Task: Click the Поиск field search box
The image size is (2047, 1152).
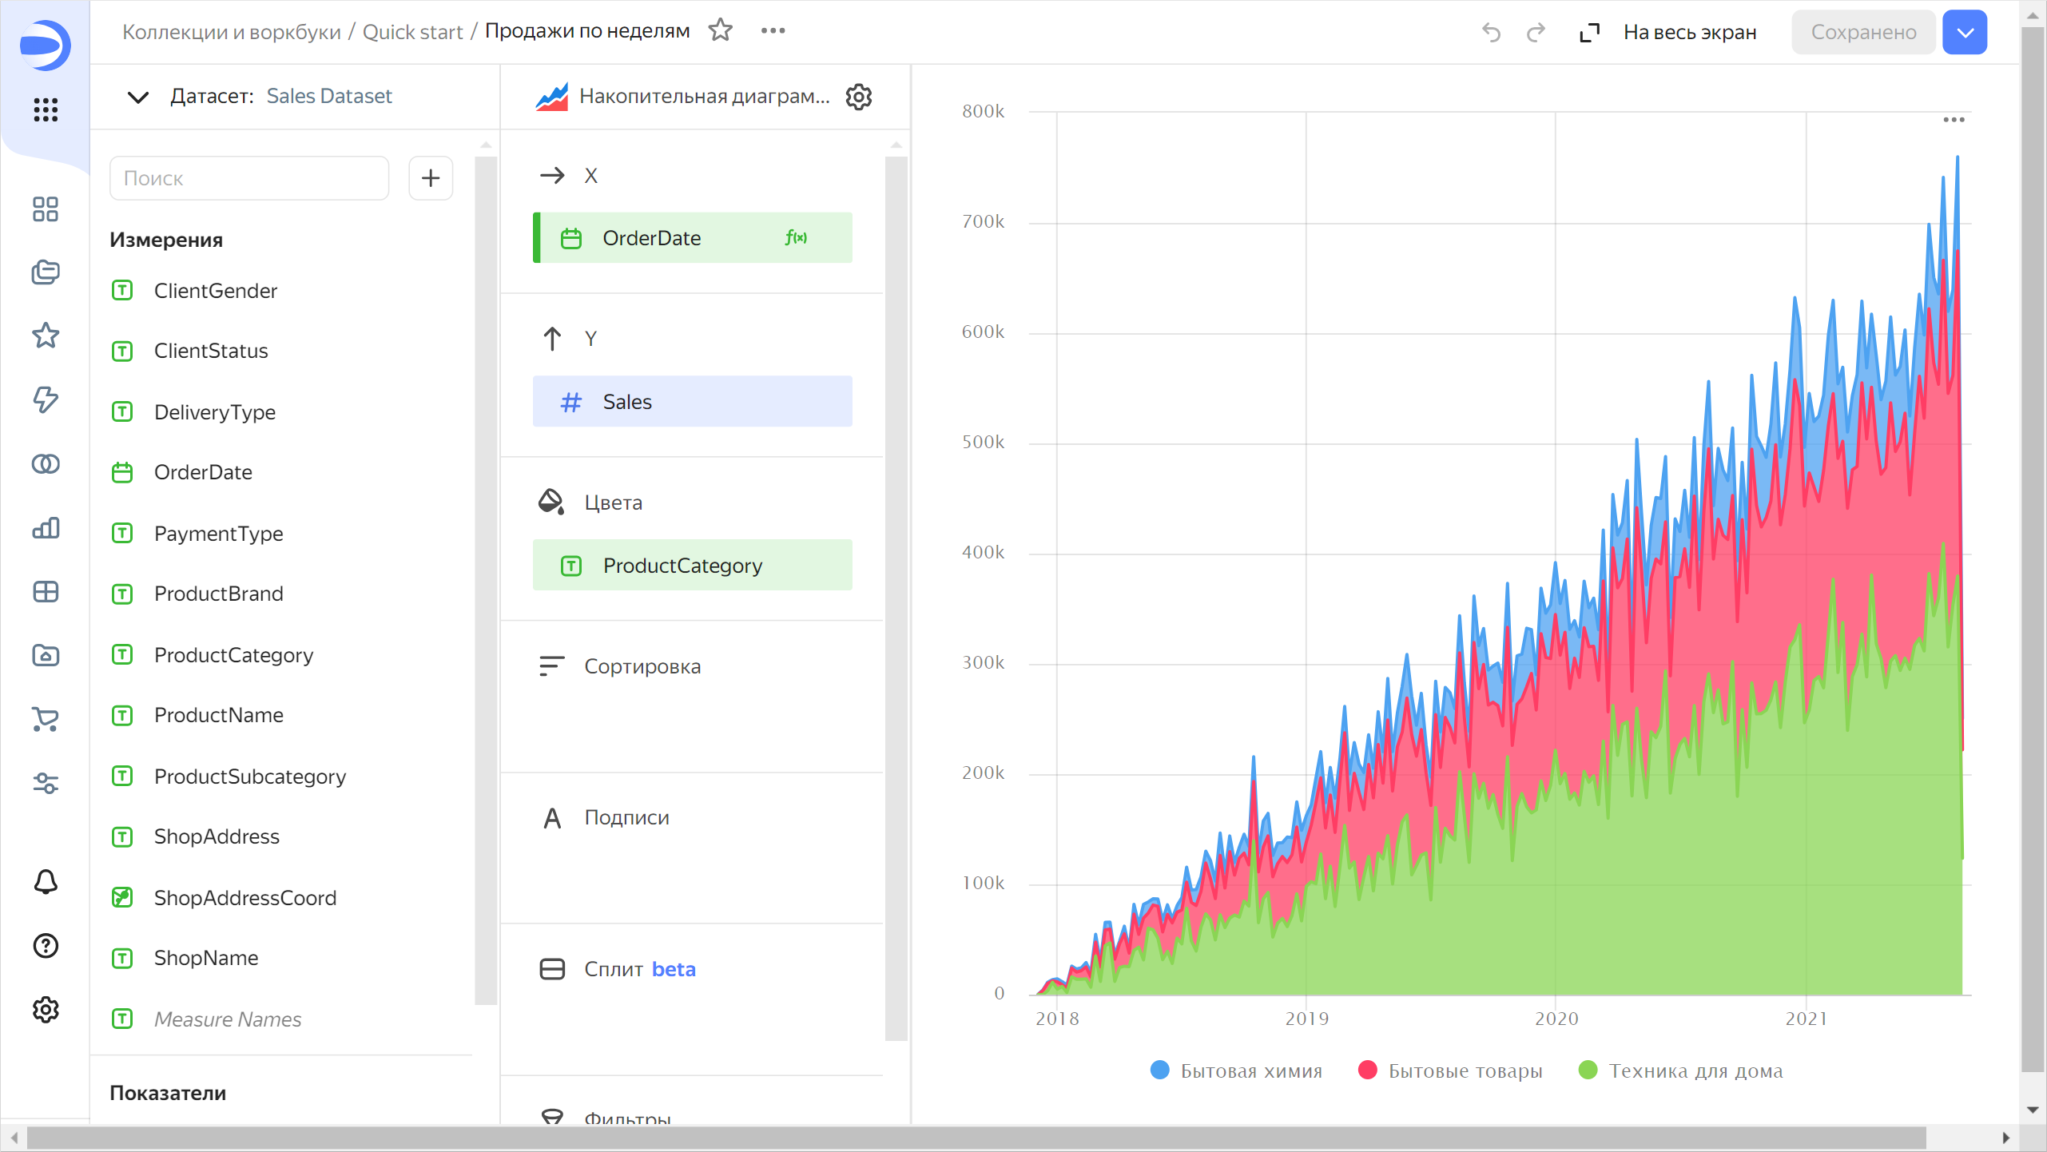Action: coord(249,177)
